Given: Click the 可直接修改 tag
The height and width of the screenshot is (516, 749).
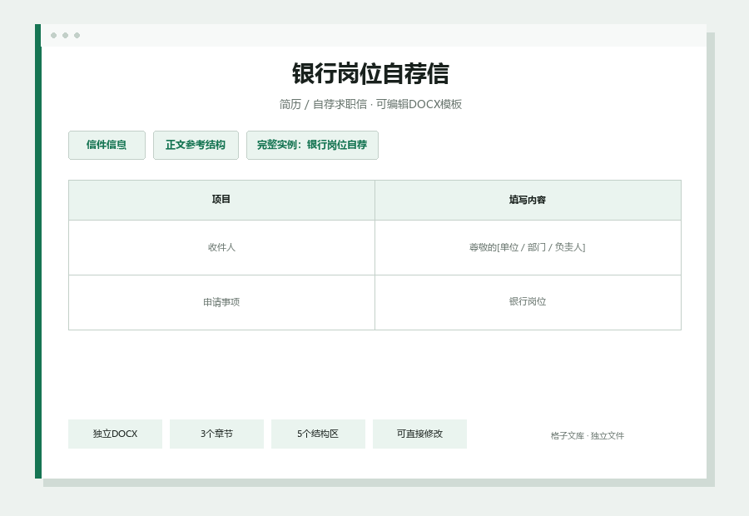Looking at the screenshot, I should (420, 434).
